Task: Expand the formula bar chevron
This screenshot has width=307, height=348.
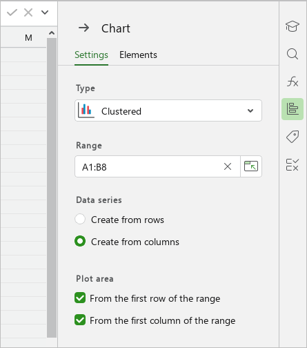Action: pos(45,12)
